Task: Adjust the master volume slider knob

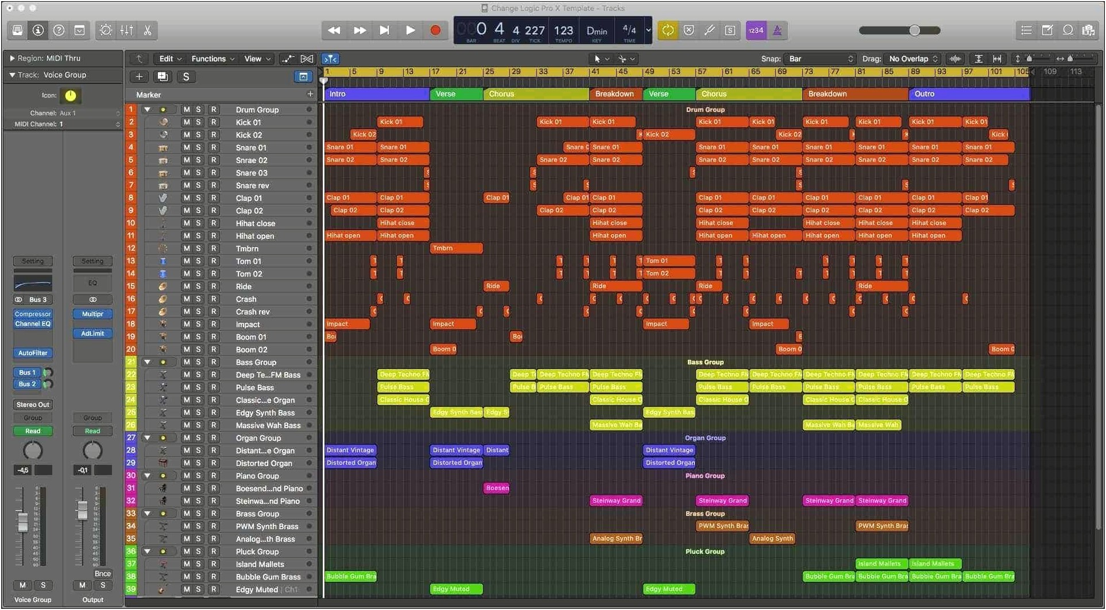Action: (x=914, y=30)
